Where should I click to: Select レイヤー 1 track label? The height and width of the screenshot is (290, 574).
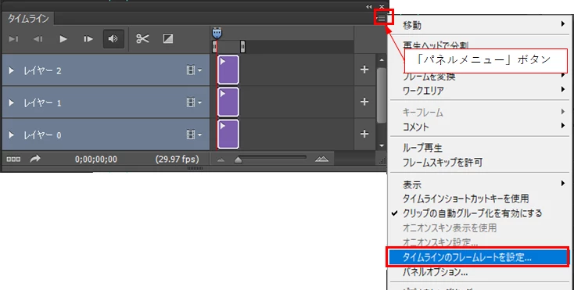[42, 103]
